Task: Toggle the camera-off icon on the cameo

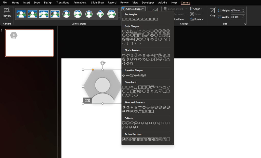Action: point(87,100)
